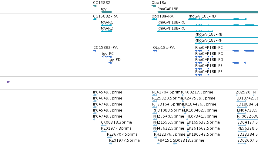Screen dimensions: 258x145
Task: Click the 202520 feature label
Action: (x=243, y=92)
